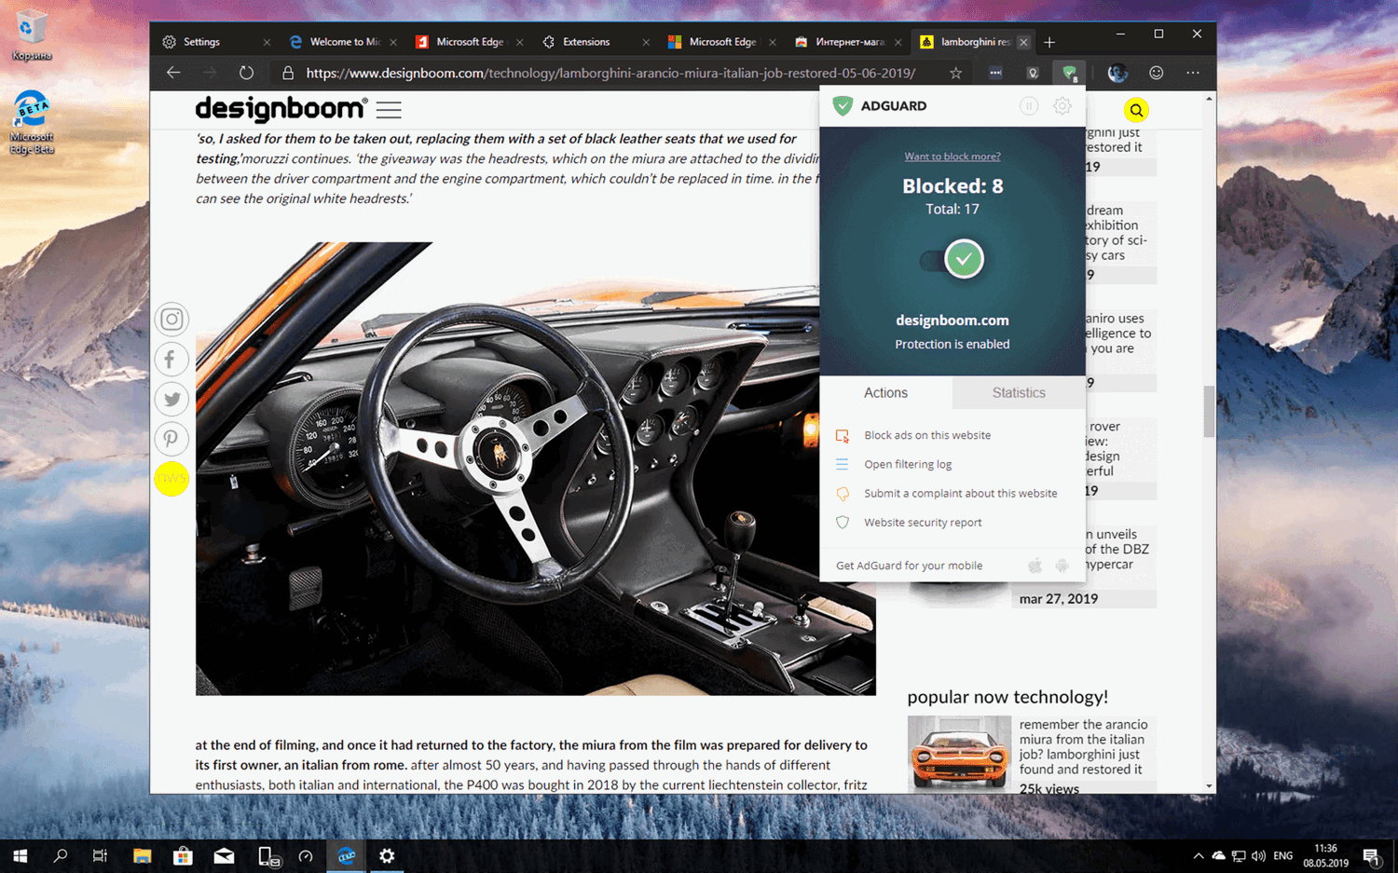Click the address bar URL field

point(610,73)
